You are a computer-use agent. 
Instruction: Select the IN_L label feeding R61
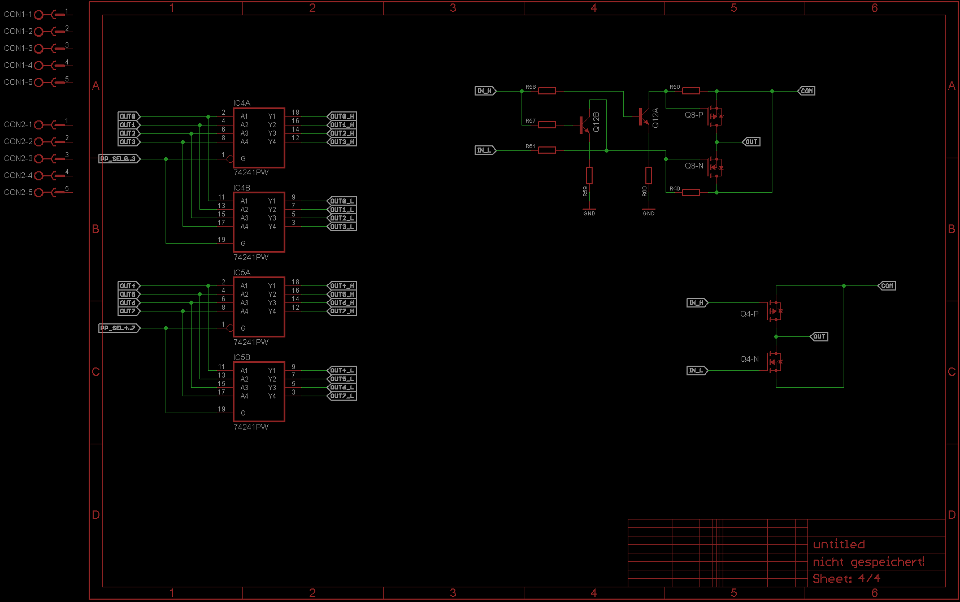point(485,150)
